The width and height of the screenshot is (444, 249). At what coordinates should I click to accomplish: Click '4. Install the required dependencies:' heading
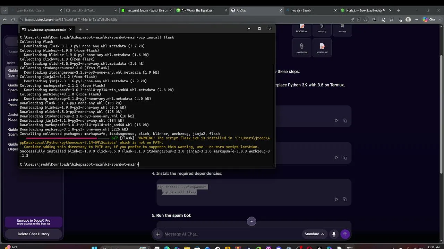click(187, 174)
